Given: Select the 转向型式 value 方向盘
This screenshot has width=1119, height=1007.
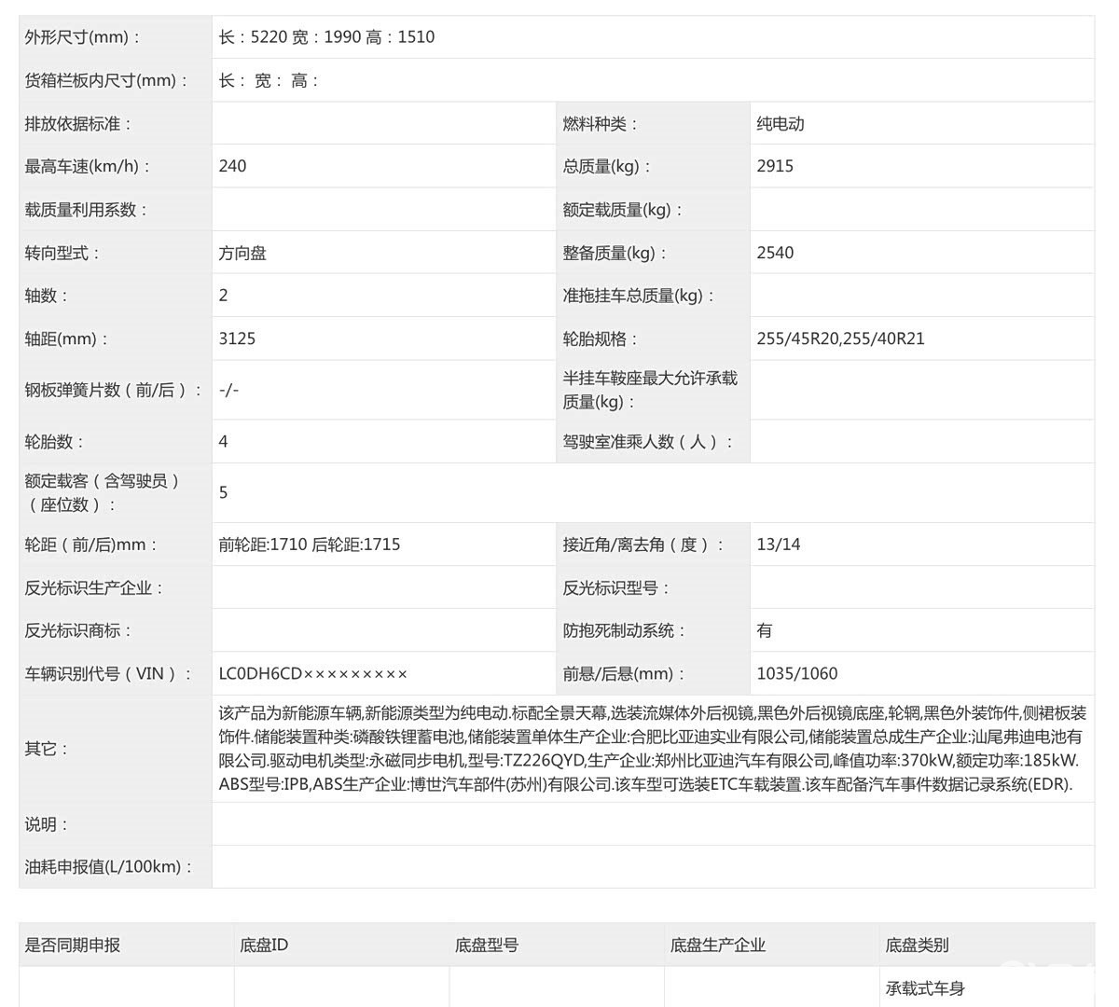Looking at the screenshot, I should pyautogui.click(x=242, y=253).
